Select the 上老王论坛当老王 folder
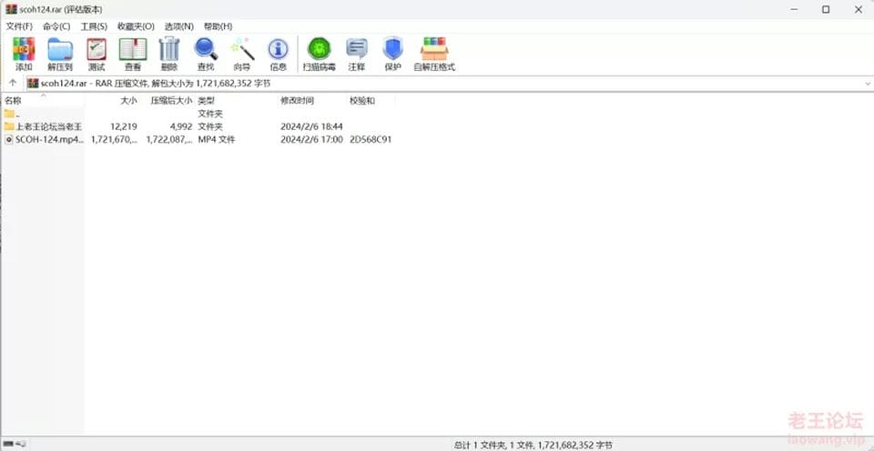 44,126
